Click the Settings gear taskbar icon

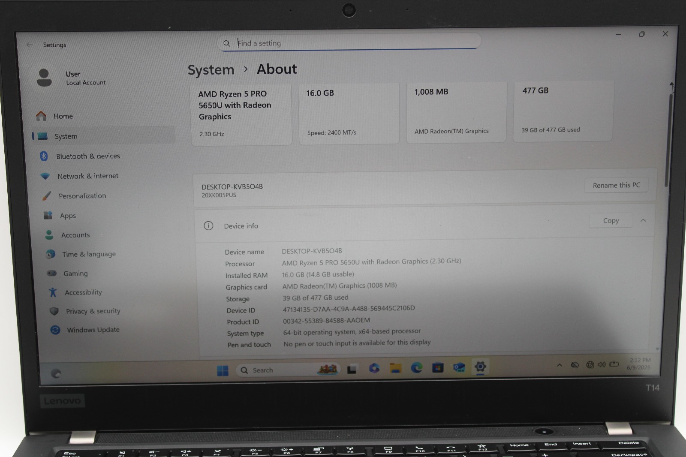pos(480,367)
